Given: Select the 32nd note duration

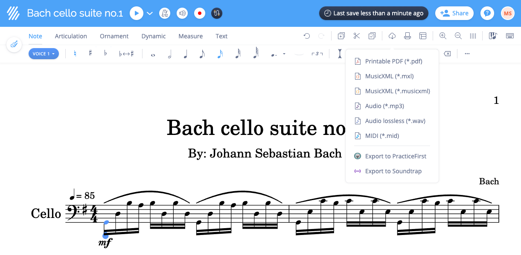Looking at the screenshot, I should point(238,54).
